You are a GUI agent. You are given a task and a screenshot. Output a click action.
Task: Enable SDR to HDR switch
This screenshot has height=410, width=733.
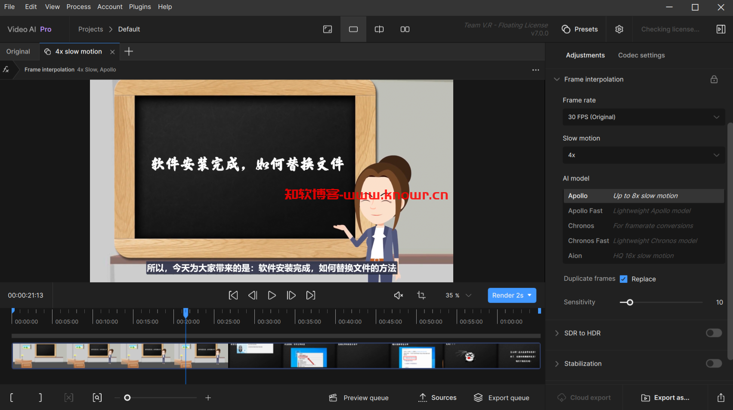(x=714, y=333)
